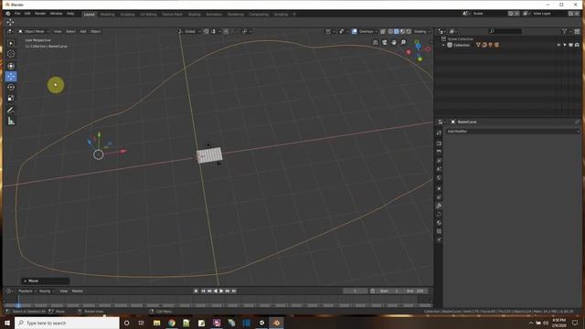The width and height of the screenshot is (585, 329).
Task: Open the Global transform orientation dropdown
Action: tap(189, 31)
